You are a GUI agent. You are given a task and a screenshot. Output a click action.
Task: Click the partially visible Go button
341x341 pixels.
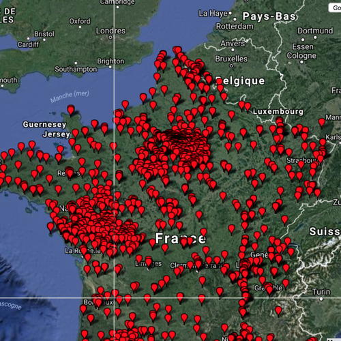pyautogui.click(x=335, y=8)
